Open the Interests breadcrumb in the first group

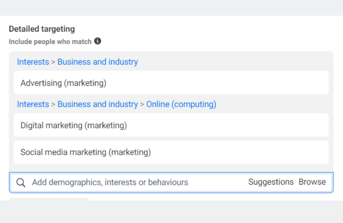pyautogui.click(x=33, y=62)
